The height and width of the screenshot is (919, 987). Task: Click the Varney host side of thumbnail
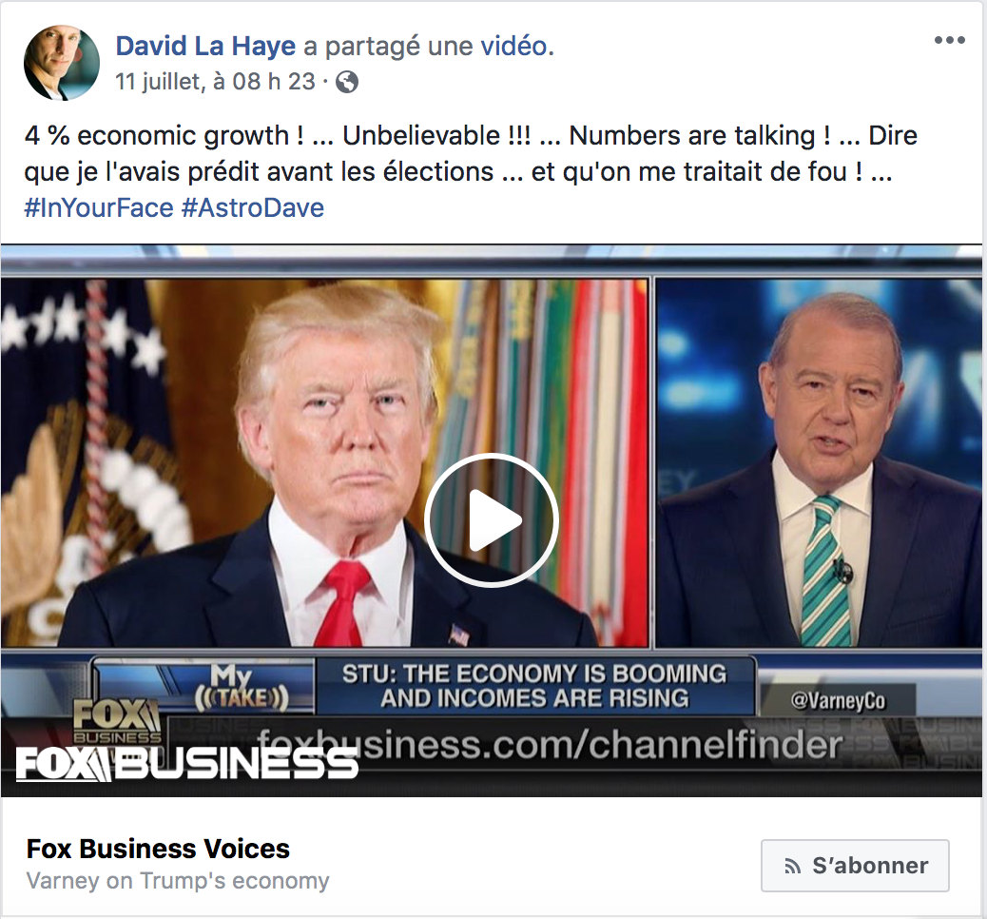coord(819,463)
